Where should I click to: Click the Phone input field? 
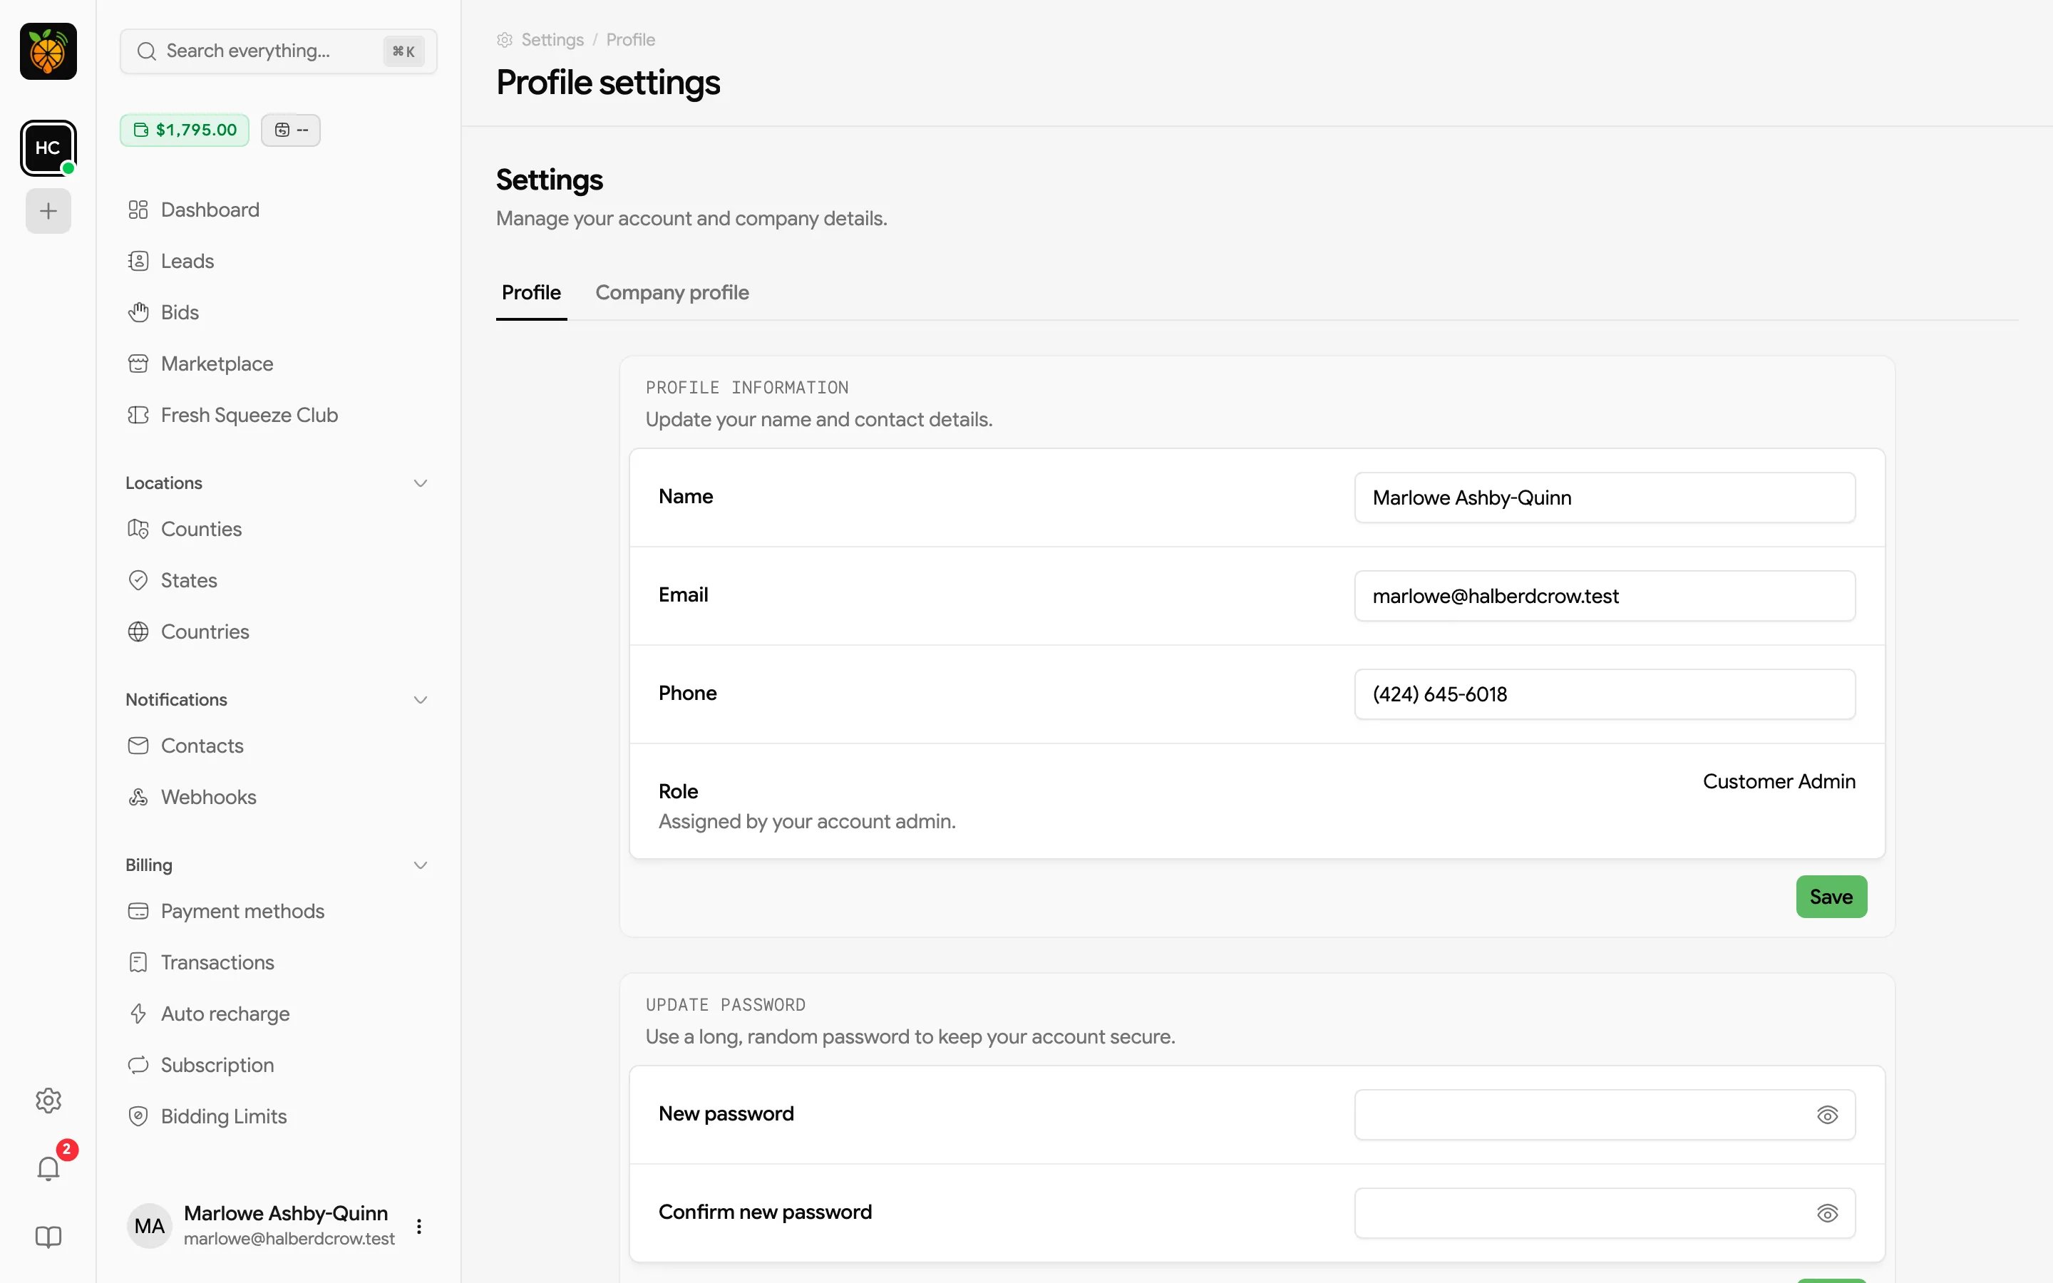coord(1604,694)
